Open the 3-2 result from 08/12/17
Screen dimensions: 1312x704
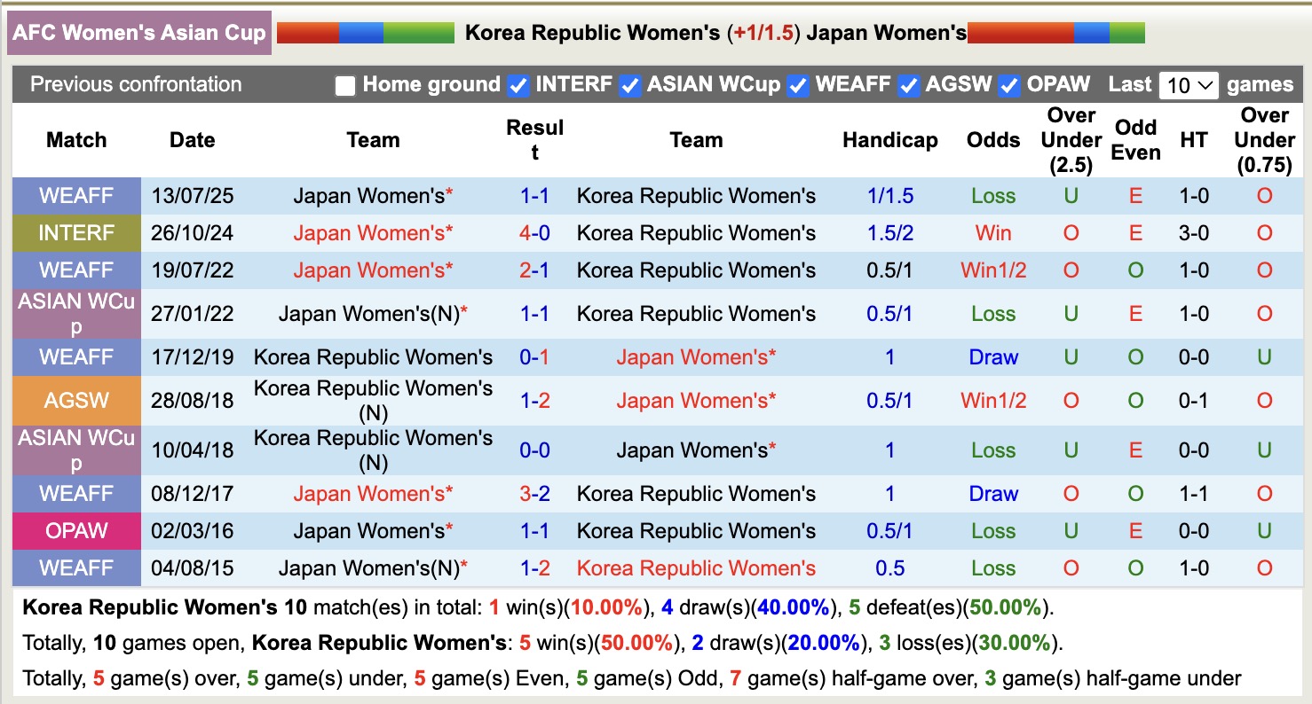pos(534,494)
